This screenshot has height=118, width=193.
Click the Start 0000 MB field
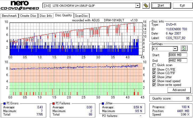pyautogui.click(x=178, y=55)
